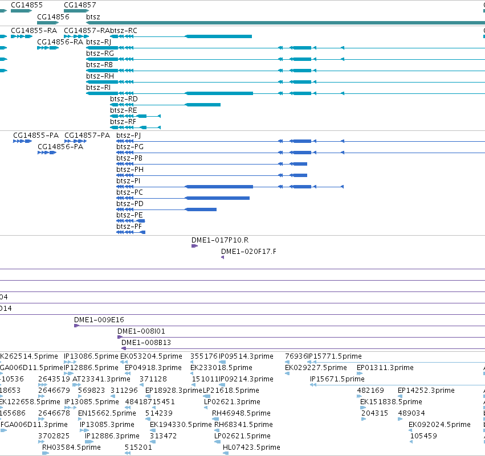Click the EK151838.5prime EST label
Screen dimensions: 485x456
[x=392, y=402]
